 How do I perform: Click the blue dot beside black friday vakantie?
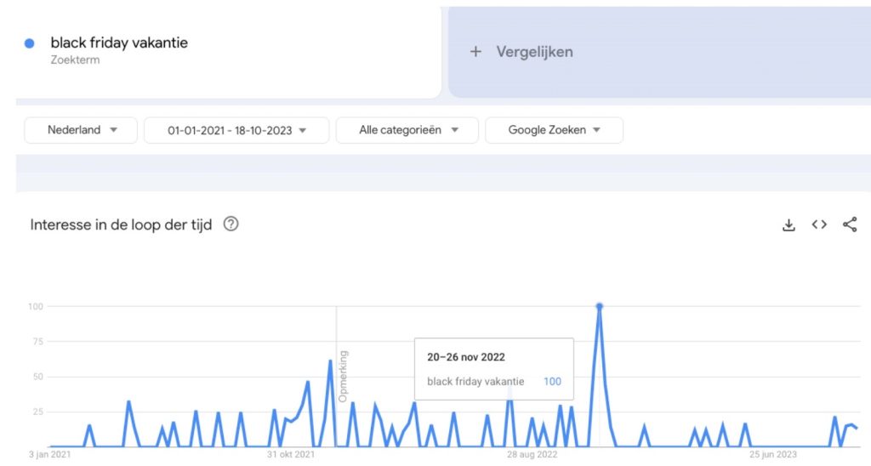coord(30,43)
